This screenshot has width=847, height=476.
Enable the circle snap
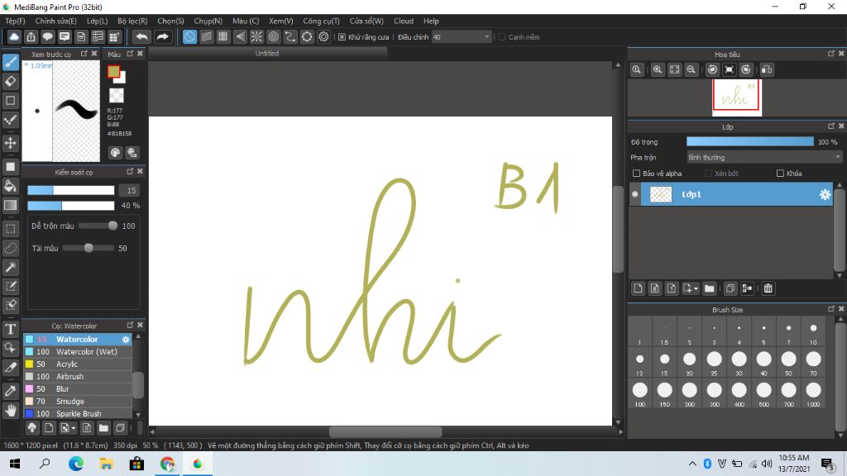273,36
